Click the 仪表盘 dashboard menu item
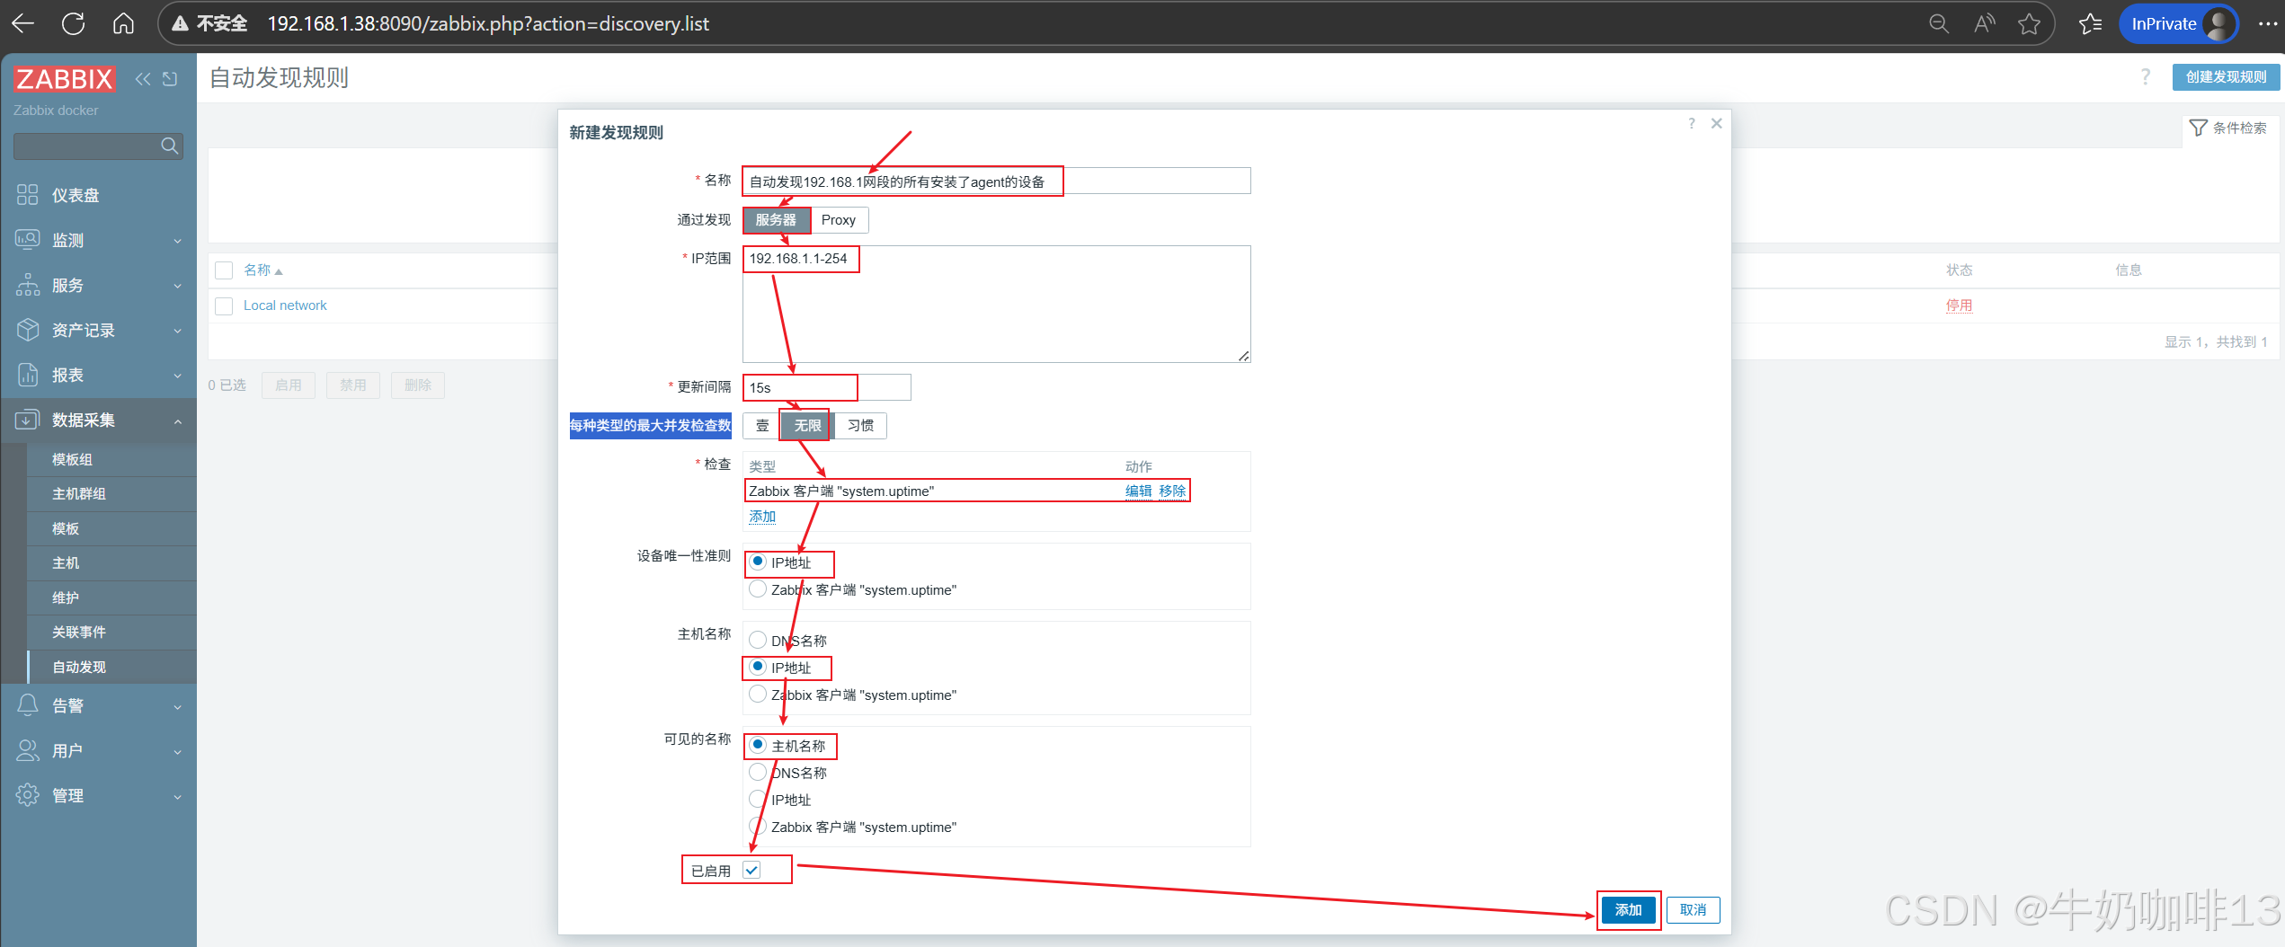The height and width of the screenshot is (947, 2285). tap(99, 195)
